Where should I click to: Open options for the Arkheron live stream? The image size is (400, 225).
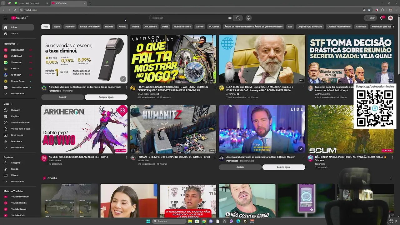tap(126, 157)
